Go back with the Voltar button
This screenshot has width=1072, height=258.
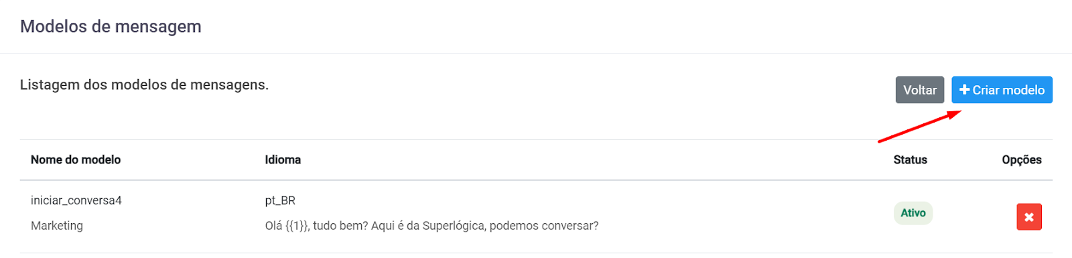click(920, 90)
